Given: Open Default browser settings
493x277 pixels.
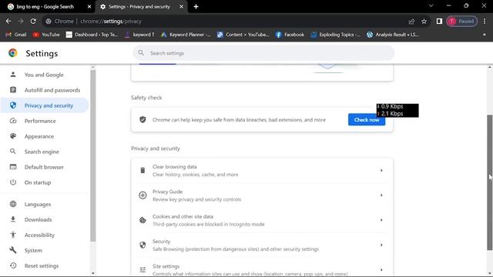Looking at the screenshot, I should click(x=44, y=167).
